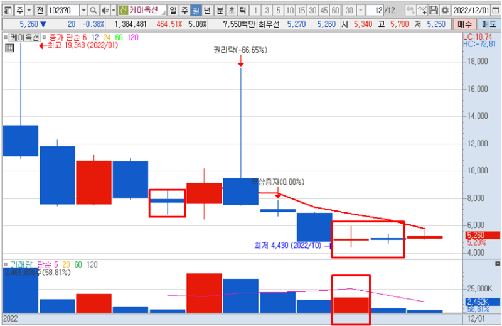Select the 3 interval button

coord(267,11)
